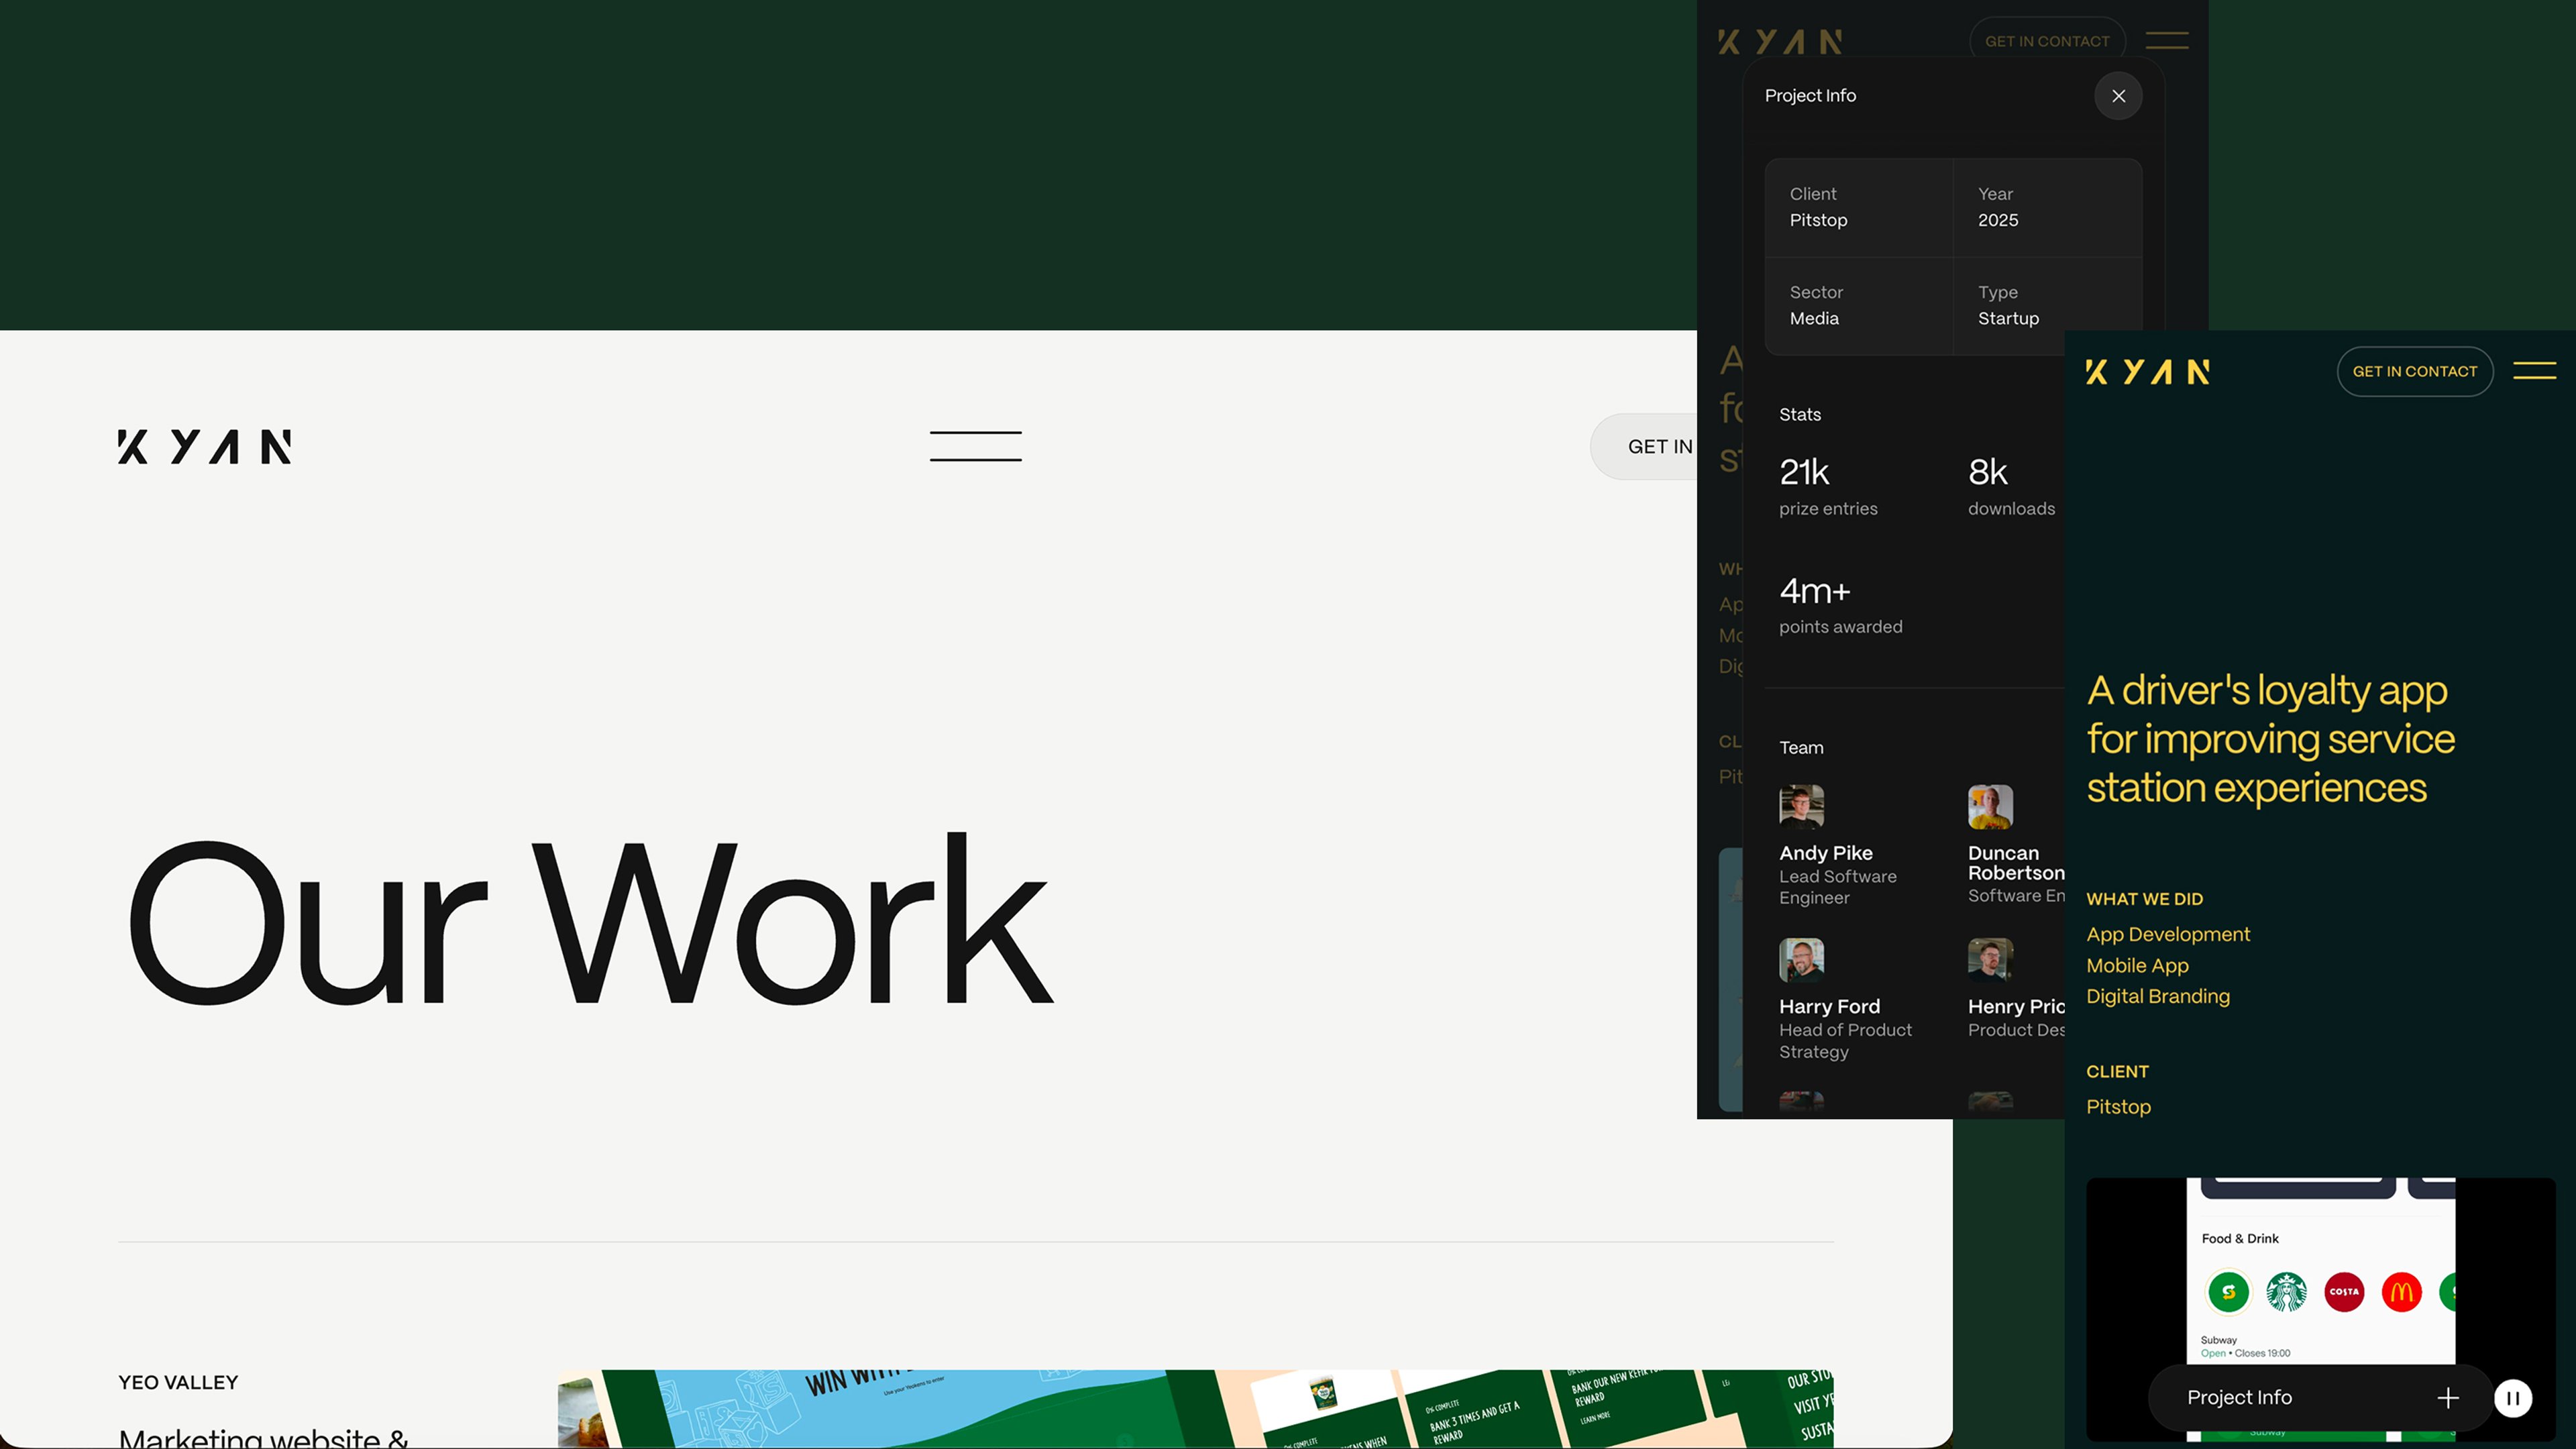Click the Subway logo in Food & Drink
The width and height of the screenshot is (2576, 1449).
tap(2228, 1292)
